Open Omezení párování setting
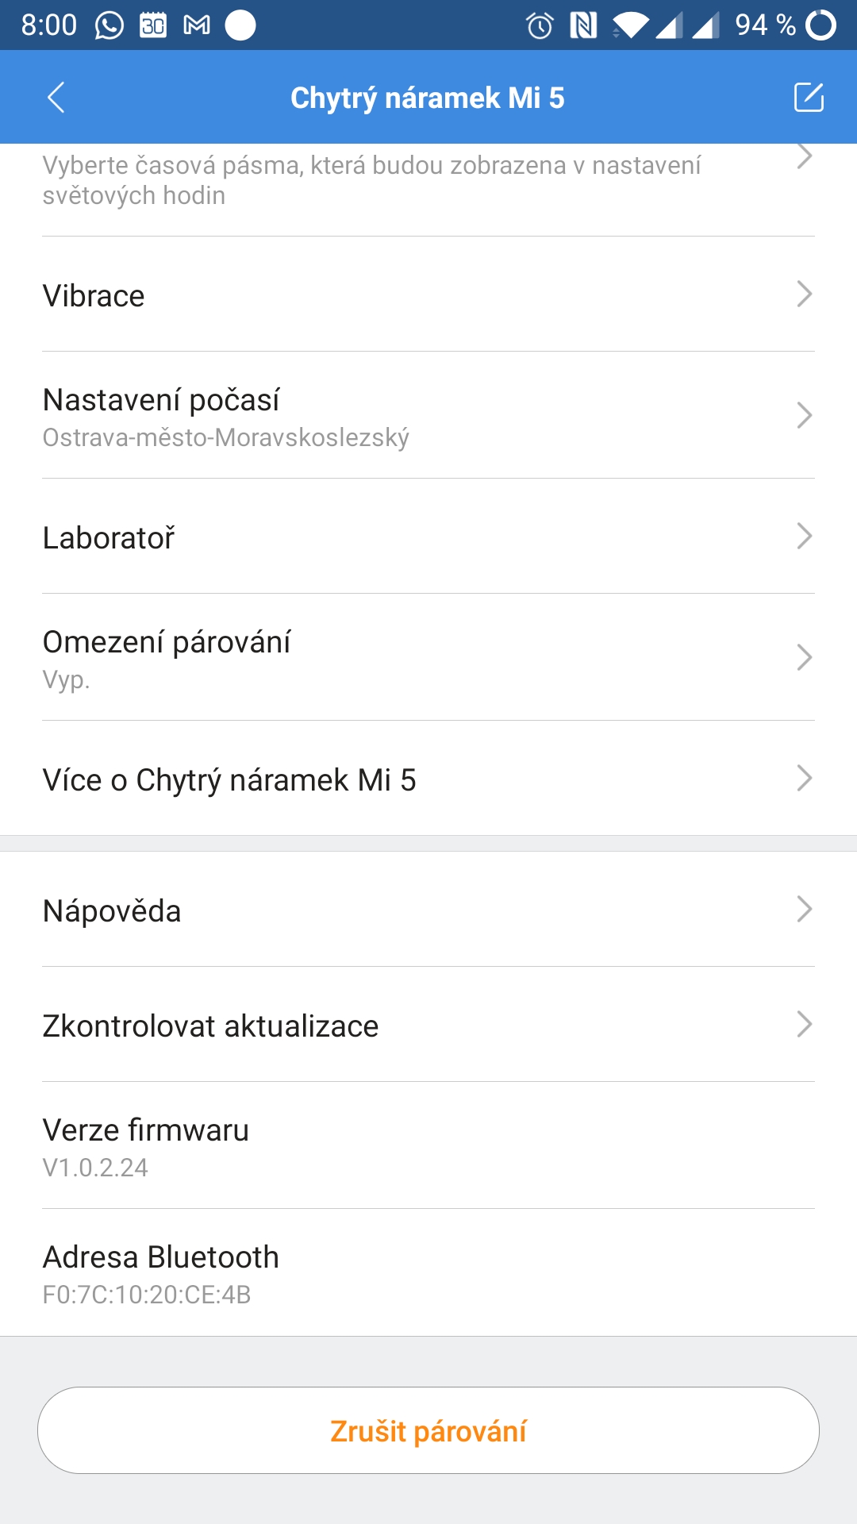Image resolution: width=857 pixels, height=1524 pixels. click(428, 657)
